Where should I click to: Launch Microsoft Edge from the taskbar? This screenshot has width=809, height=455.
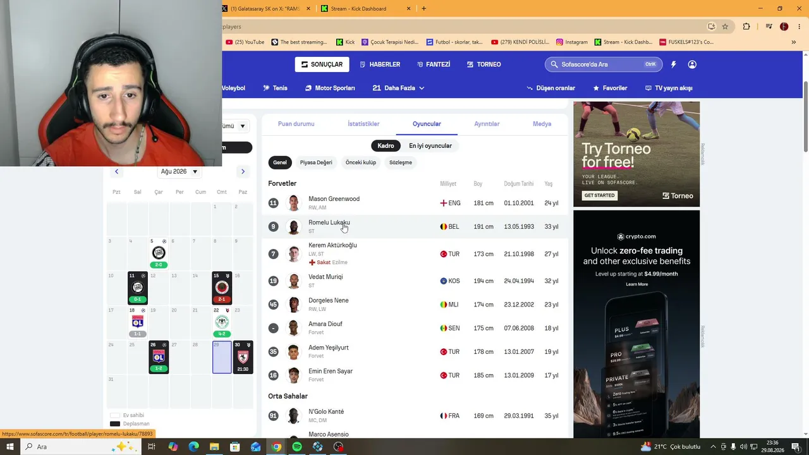(193, 447)
